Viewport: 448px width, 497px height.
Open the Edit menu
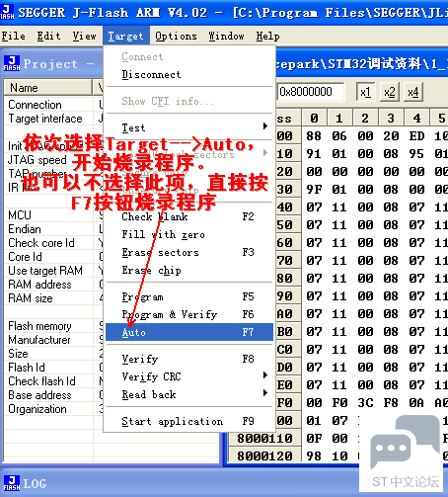48,36
